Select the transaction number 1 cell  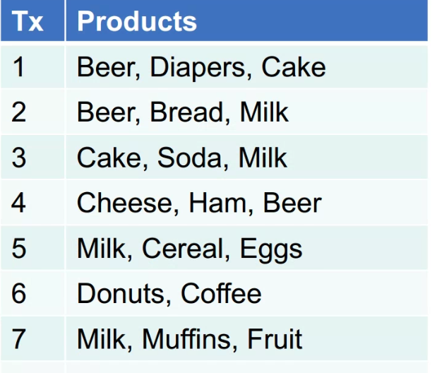pos(19,67)
